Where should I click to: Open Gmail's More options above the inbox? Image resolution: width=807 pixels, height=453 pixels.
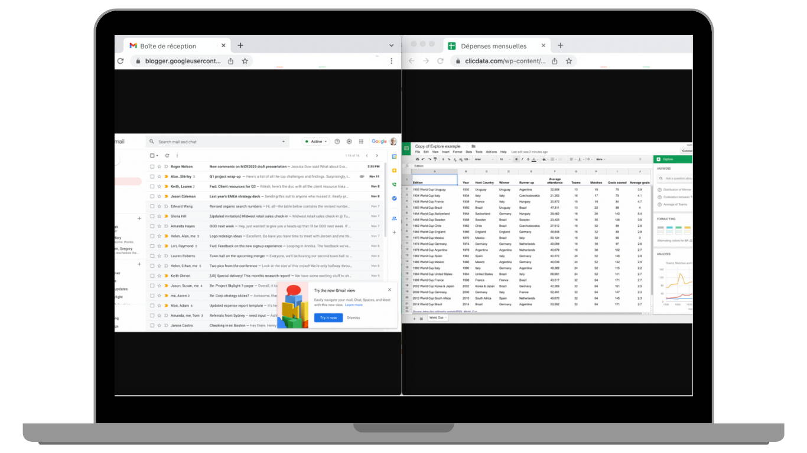pyautogui.click(x=177, y=156)
